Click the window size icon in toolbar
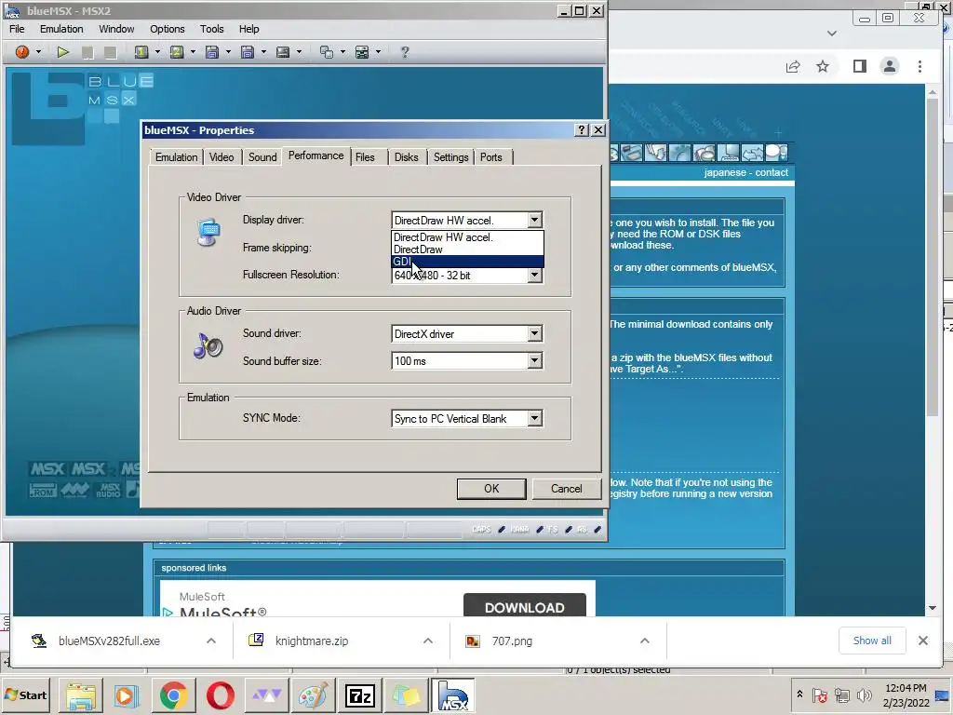The width and height of the screenshot is (953, 715). (327, 52)
